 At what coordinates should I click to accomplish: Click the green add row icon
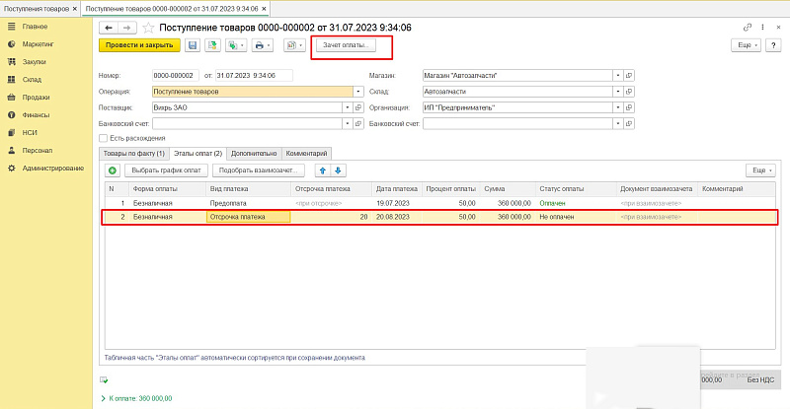click(x=112, y=170)
